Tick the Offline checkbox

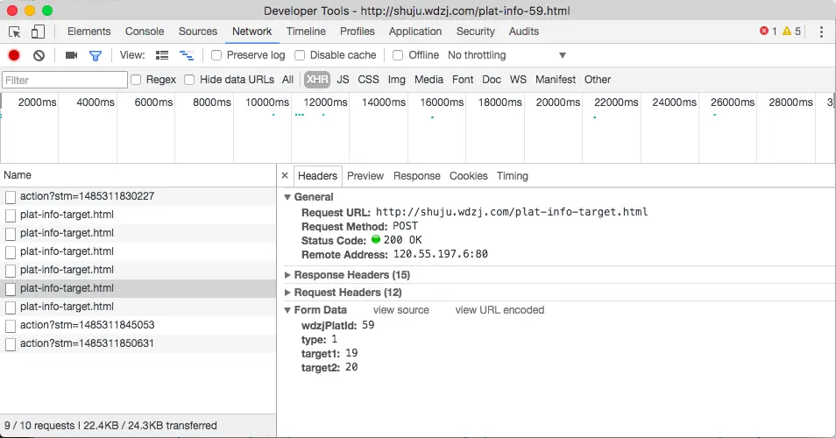[398, 55]
